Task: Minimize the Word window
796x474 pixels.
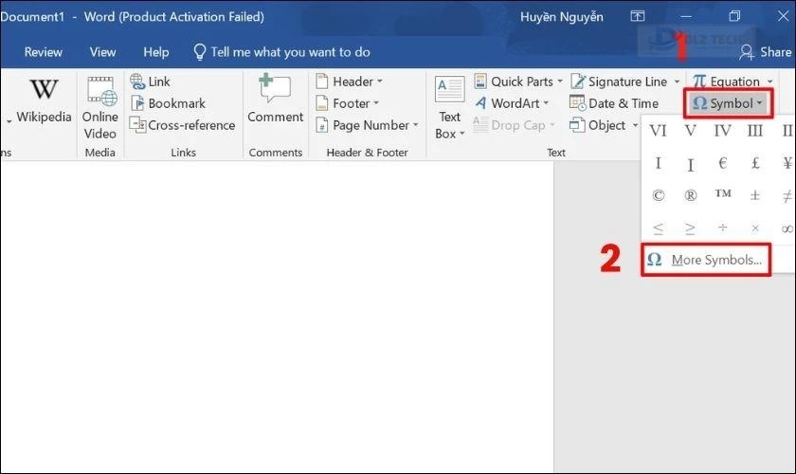Action: (x=686, y=16)
